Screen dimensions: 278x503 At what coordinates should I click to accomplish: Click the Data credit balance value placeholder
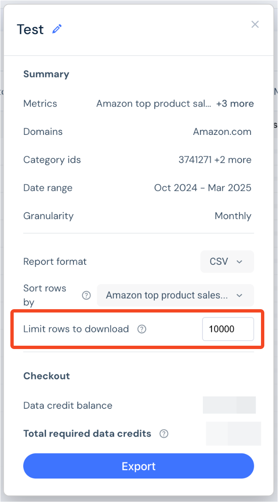tap(229, 405)
